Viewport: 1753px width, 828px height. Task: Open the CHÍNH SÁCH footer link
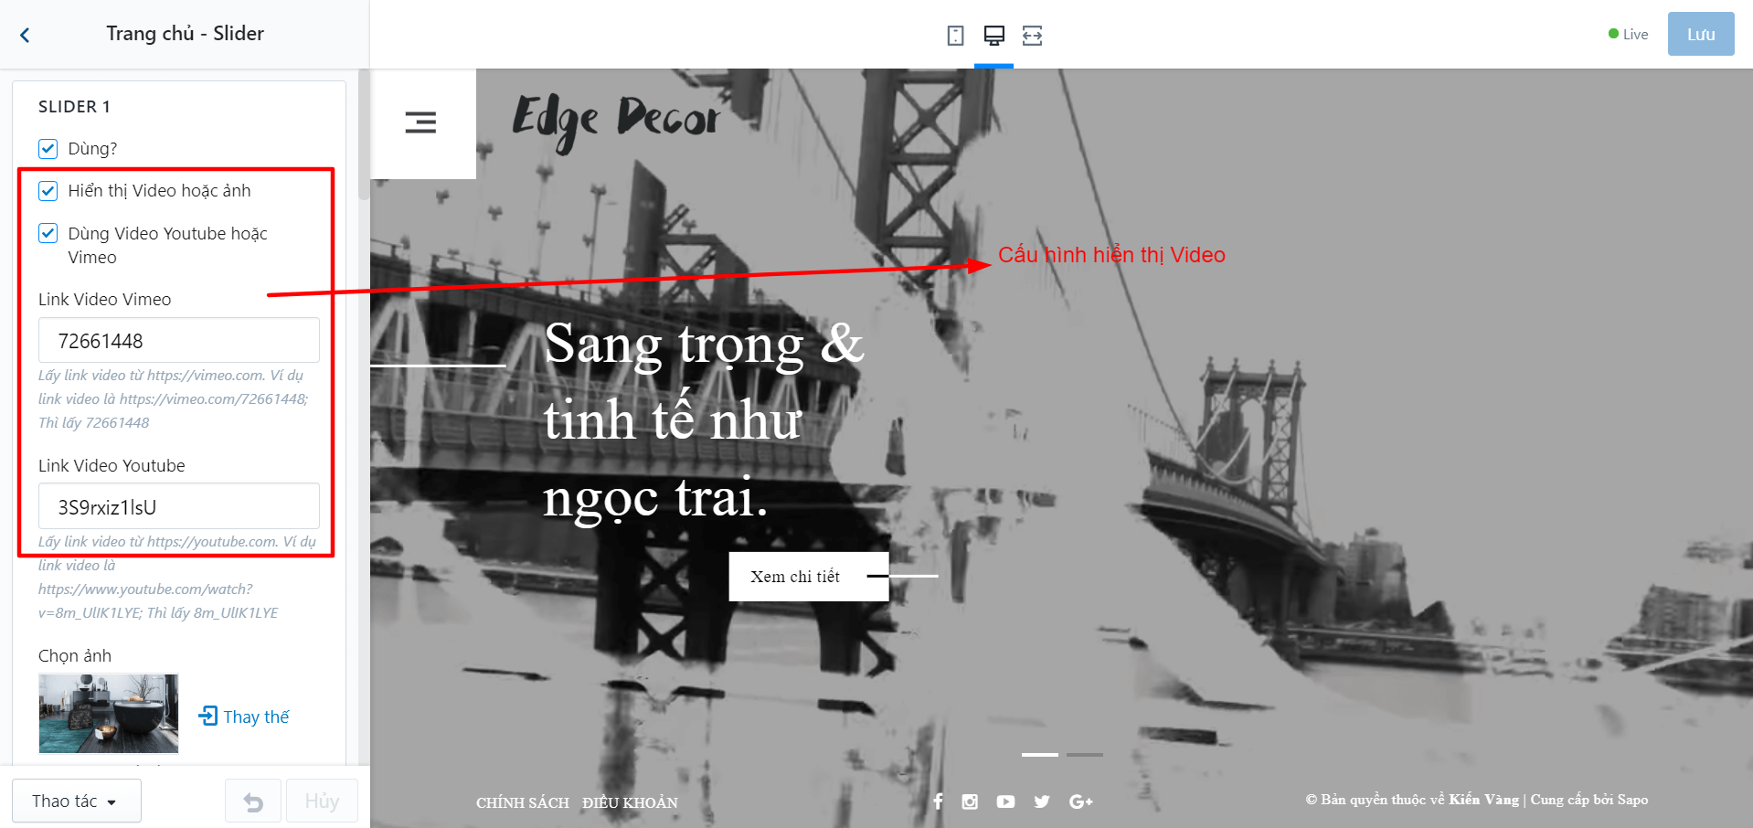523,802
